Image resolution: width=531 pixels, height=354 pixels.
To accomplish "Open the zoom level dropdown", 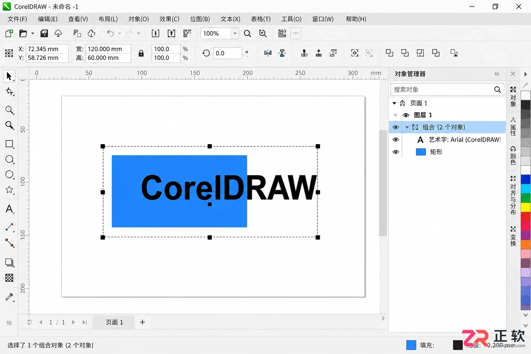I will point(235,34).
